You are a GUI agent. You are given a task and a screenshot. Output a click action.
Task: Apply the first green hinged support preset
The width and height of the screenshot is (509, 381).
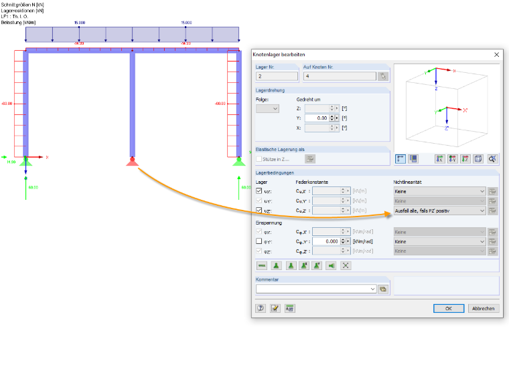276,265
